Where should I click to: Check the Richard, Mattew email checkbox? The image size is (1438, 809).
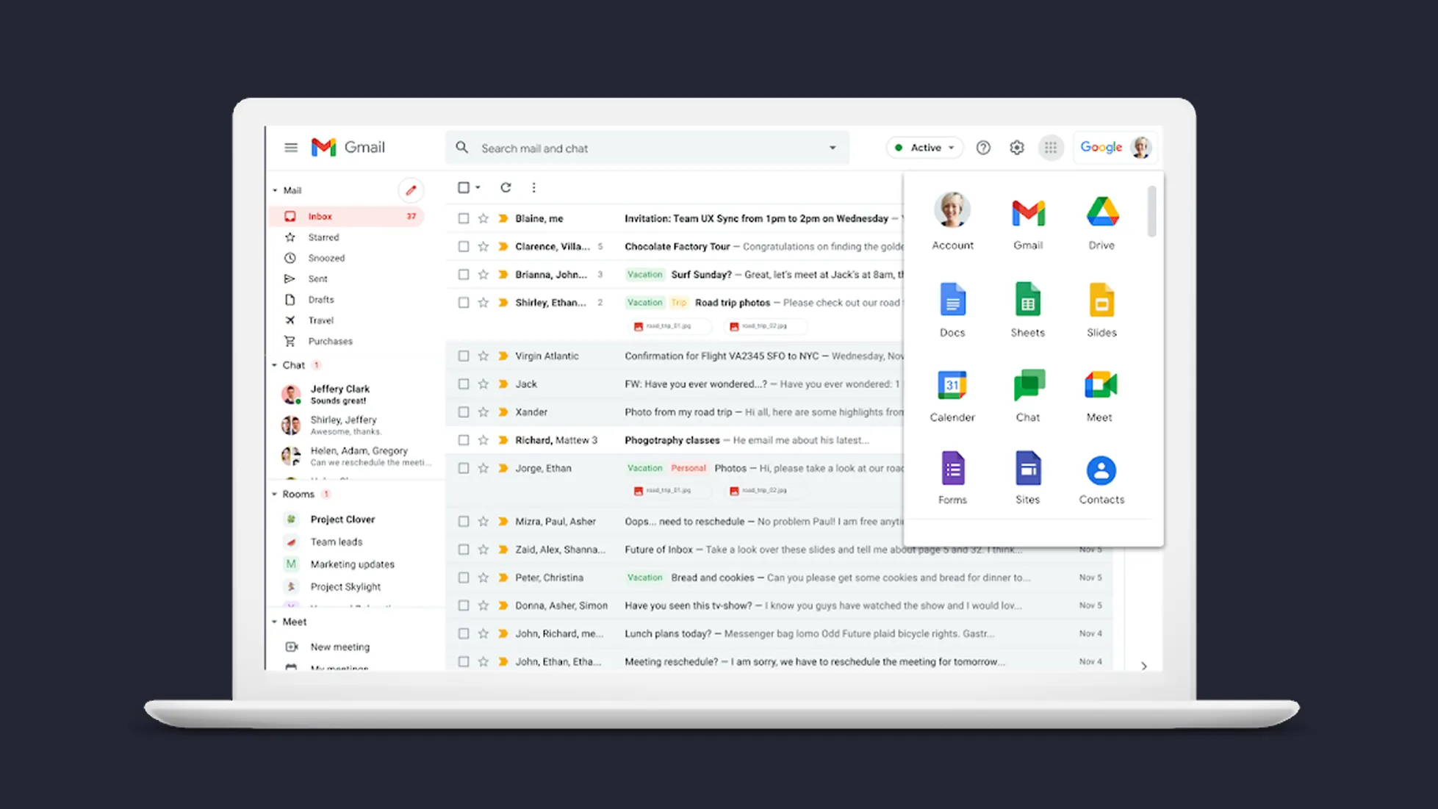pos(464,439)
